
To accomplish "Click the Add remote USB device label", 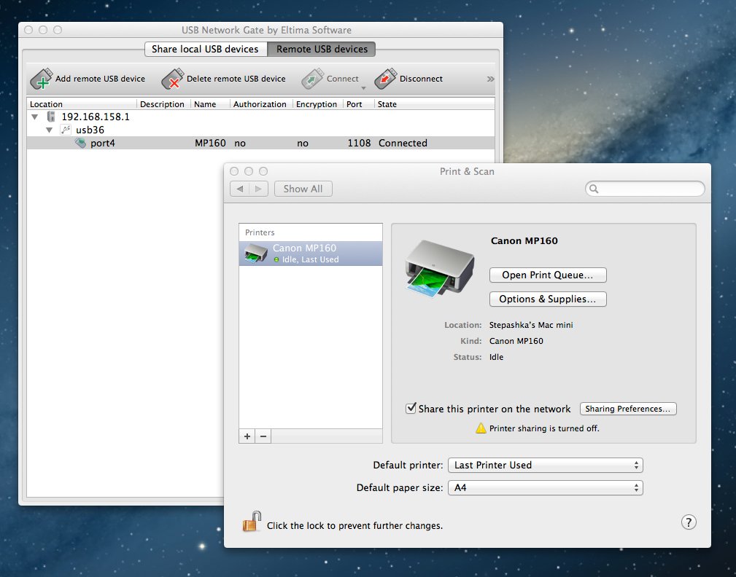I will (100, 79).
